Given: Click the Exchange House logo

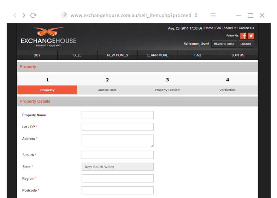Looking at the screenshot, I should point(48,37).
